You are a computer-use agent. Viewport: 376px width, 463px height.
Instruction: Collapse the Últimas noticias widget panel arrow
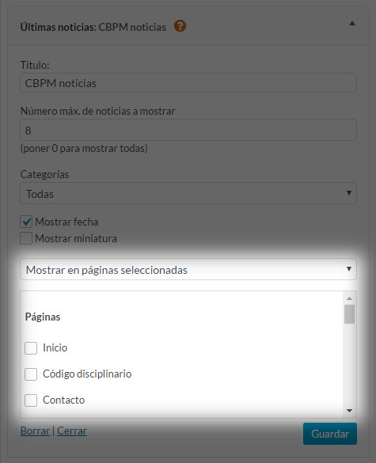point(352,23)
